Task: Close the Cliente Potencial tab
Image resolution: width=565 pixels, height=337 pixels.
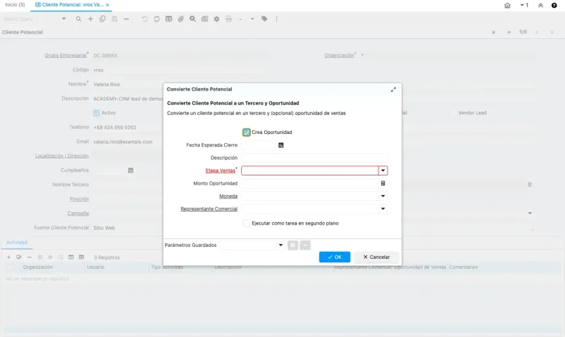Action: click(x=107, y=5)
